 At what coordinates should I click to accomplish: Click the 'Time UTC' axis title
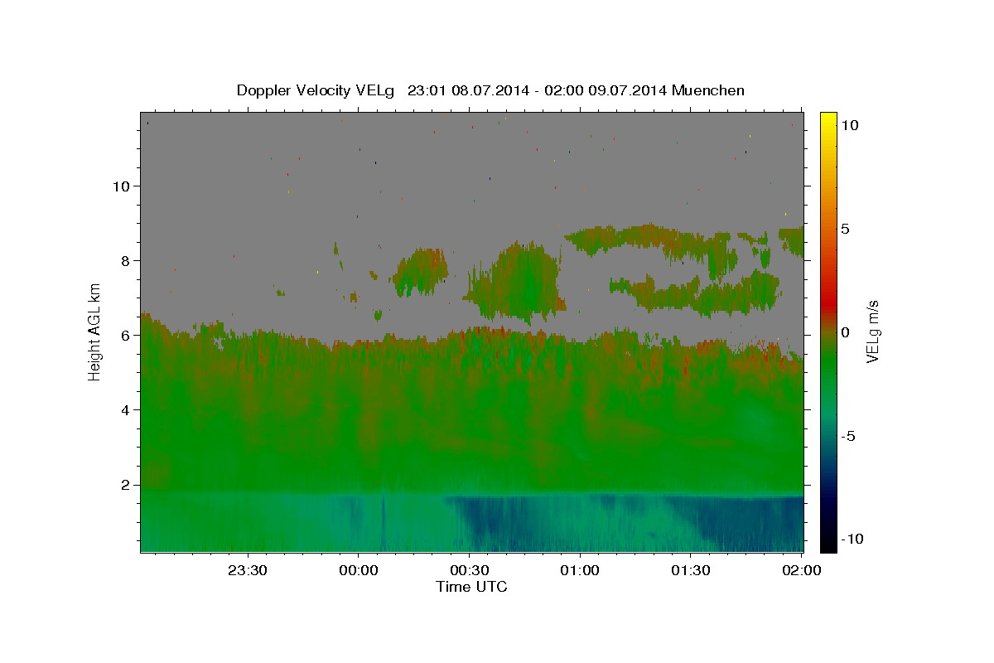tap(471, 587)
